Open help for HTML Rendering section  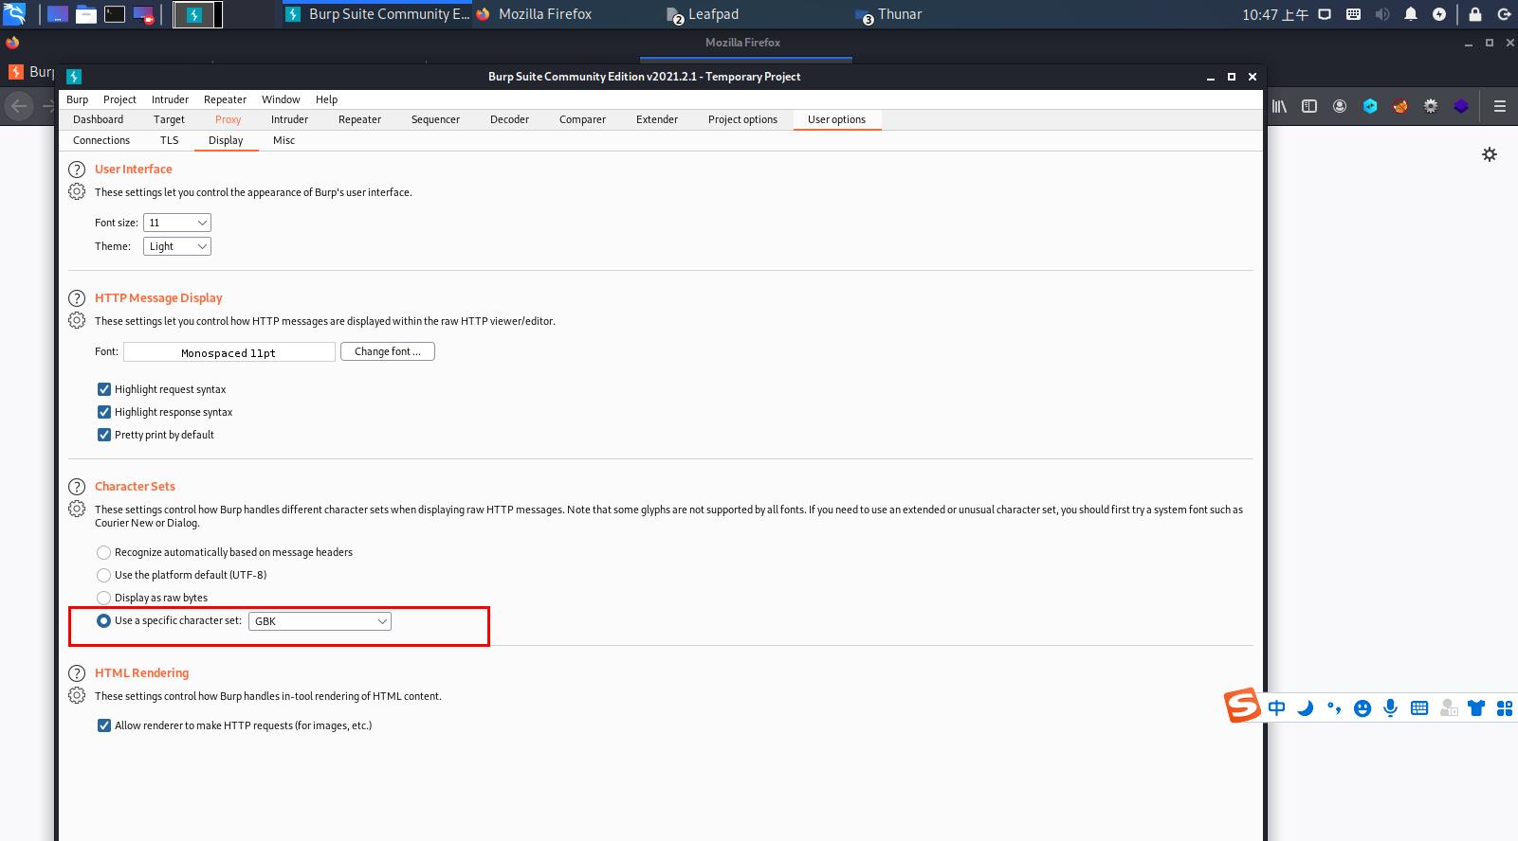pos(77,673)
